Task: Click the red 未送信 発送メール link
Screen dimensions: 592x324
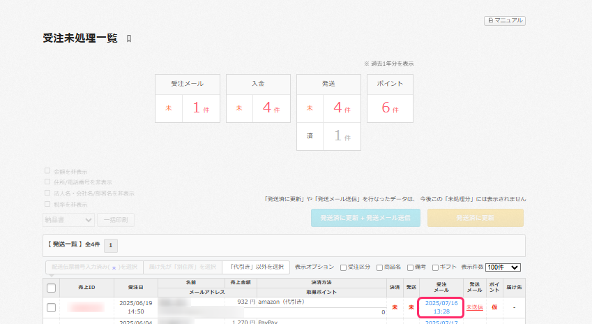Action: click(x=474, y=307)
